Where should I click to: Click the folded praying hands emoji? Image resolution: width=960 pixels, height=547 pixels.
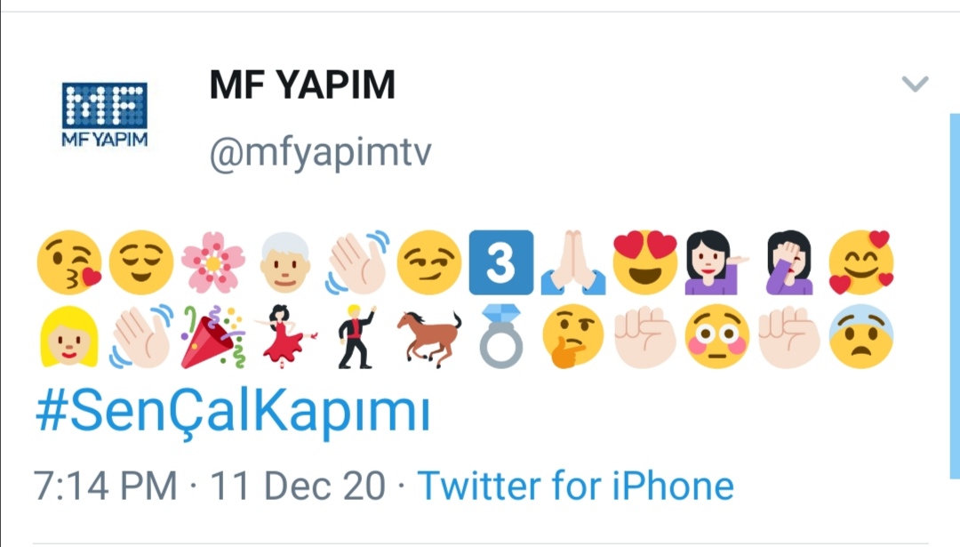[x=573, y=262]
